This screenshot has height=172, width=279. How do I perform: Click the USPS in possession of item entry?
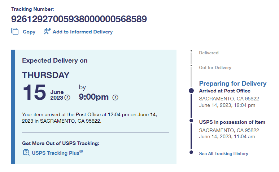pos(232,122)
